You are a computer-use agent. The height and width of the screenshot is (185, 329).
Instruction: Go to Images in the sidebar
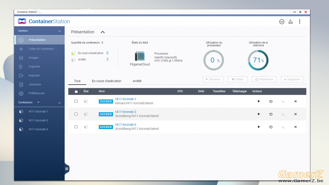[x=39, y=58]
